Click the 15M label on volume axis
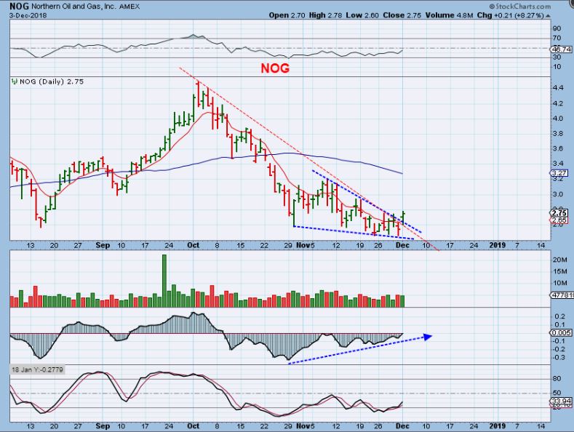The width and height of the screenshot is (574, 432). [559, 271]
